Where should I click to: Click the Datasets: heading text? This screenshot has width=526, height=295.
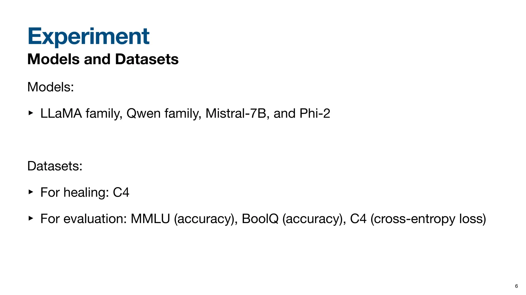(55, 166)
